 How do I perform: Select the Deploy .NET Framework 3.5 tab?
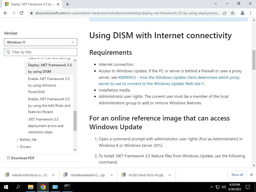pyautogui.click(x=32, y=4)
